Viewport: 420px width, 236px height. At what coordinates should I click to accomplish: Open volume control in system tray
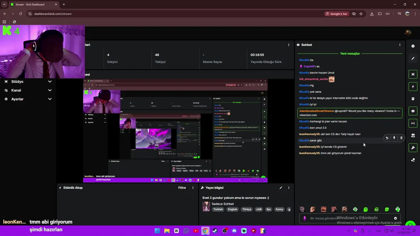[x=391, y=231]
